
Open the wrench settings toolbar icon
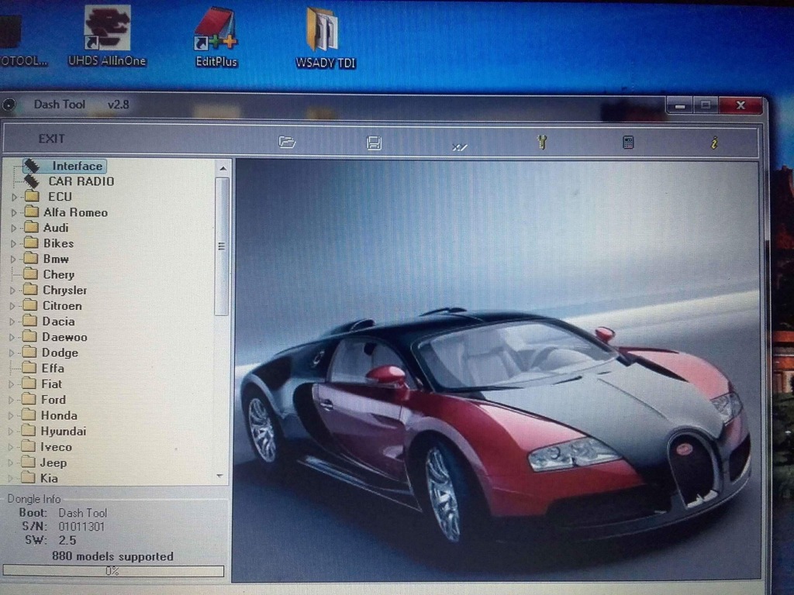click(x=542, y=143)
